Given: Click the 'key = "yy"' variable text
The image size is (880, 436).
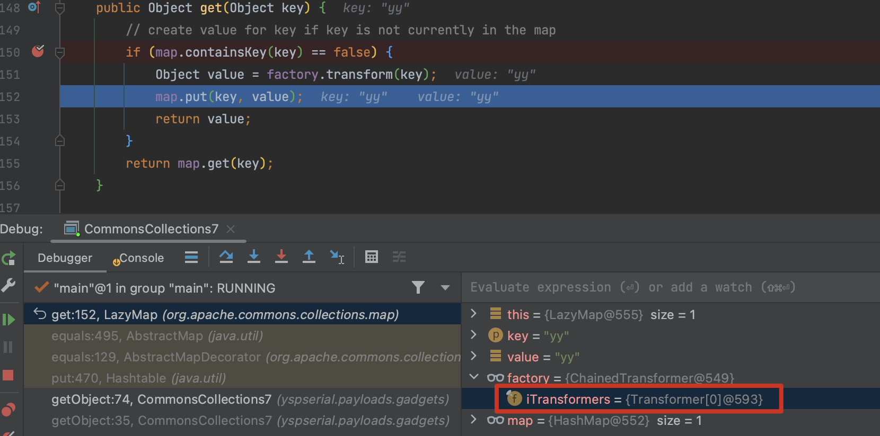Looking at the screenshot, I should [x=538, y=335].
